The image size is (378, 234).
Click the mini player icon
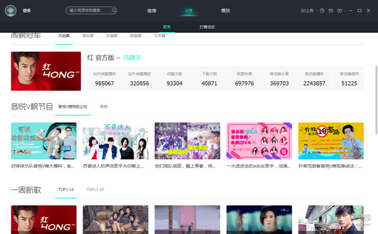(x=340, y=11)
